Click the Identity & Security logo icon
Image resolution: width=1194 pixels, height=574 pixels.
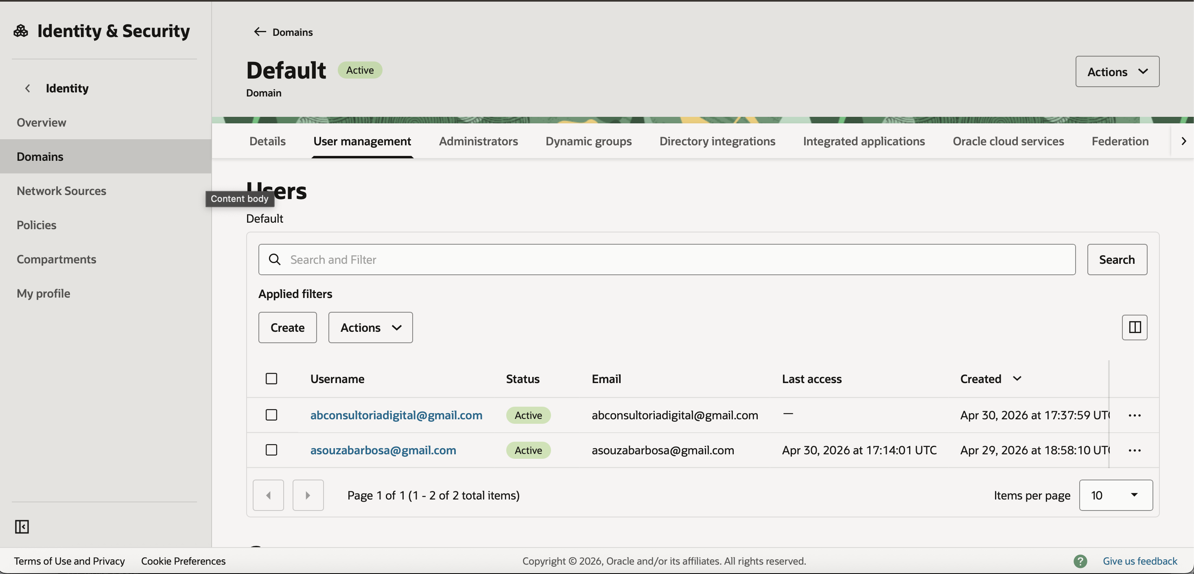(21, 31)
